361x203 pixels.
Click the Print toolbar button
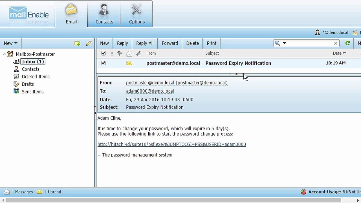point(212,43)
